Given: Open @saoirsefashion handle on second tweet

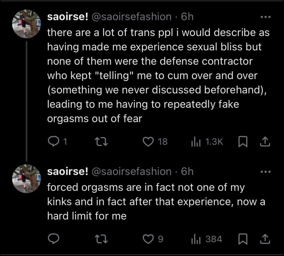Looking at the screenshot, I should point(132,171).
